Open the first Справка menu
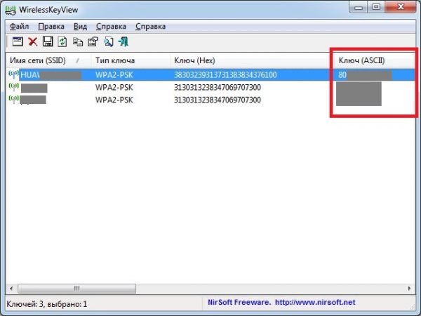The image size is (421, 316). [111, 27]
